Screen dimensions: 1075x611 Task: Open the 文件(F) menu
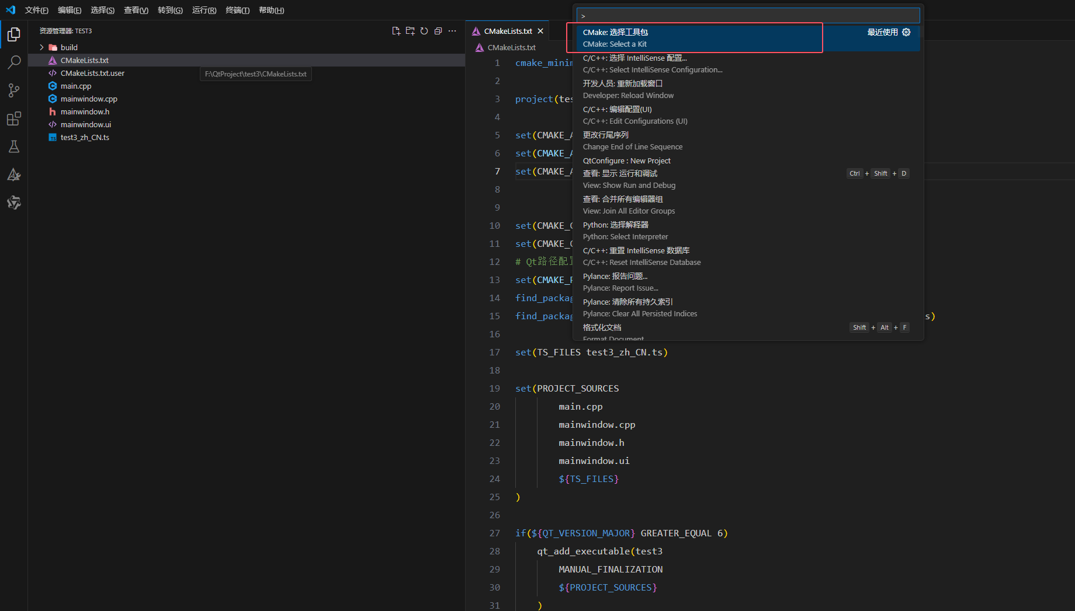(36, 10)
